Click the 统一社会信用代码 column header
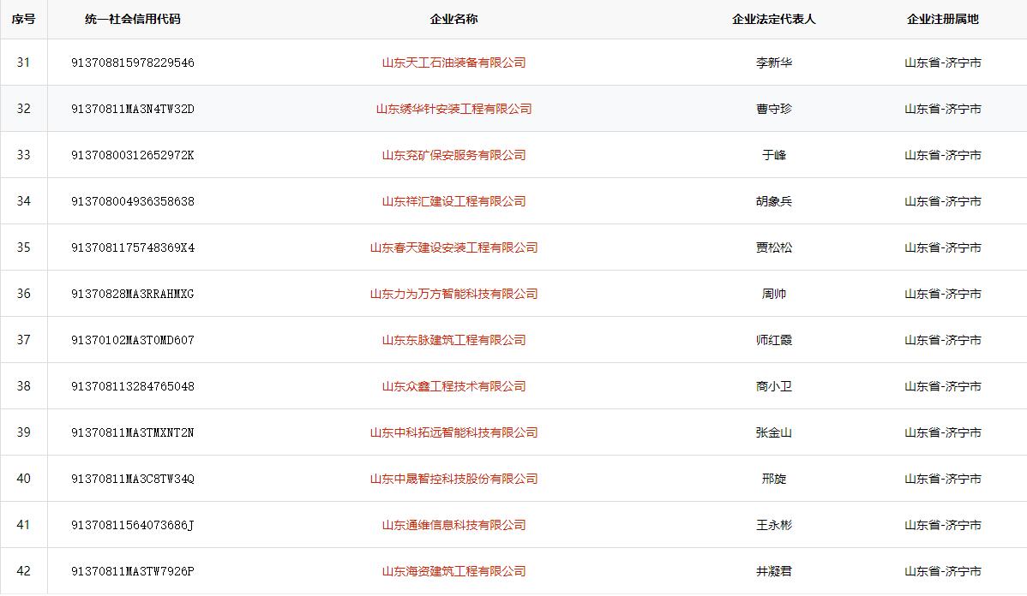1027x596 pixels. pyautogui.click(x=133, y=19)
